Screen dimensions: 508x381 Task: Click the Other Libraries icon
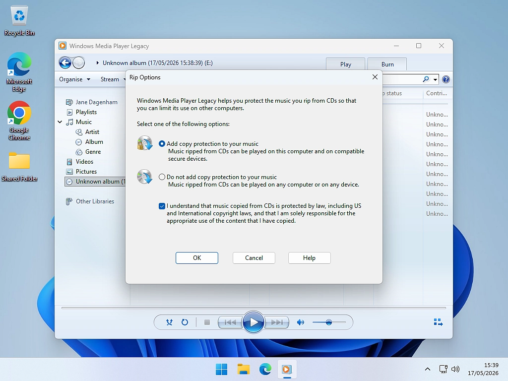[69, 201]
